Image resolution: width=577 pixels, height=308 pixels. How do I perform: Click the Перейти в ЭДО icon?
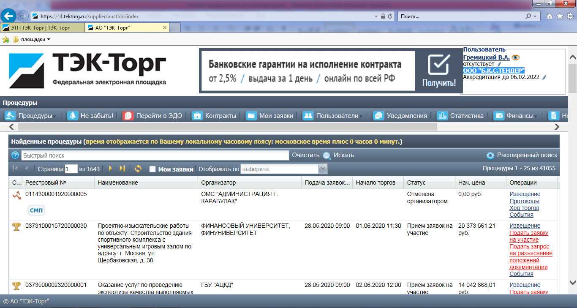click(128, 115)
